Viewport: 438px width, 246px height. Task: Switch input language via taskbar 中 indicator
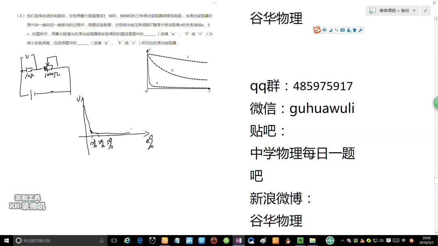pyautogui.click(x=404, y=241)
